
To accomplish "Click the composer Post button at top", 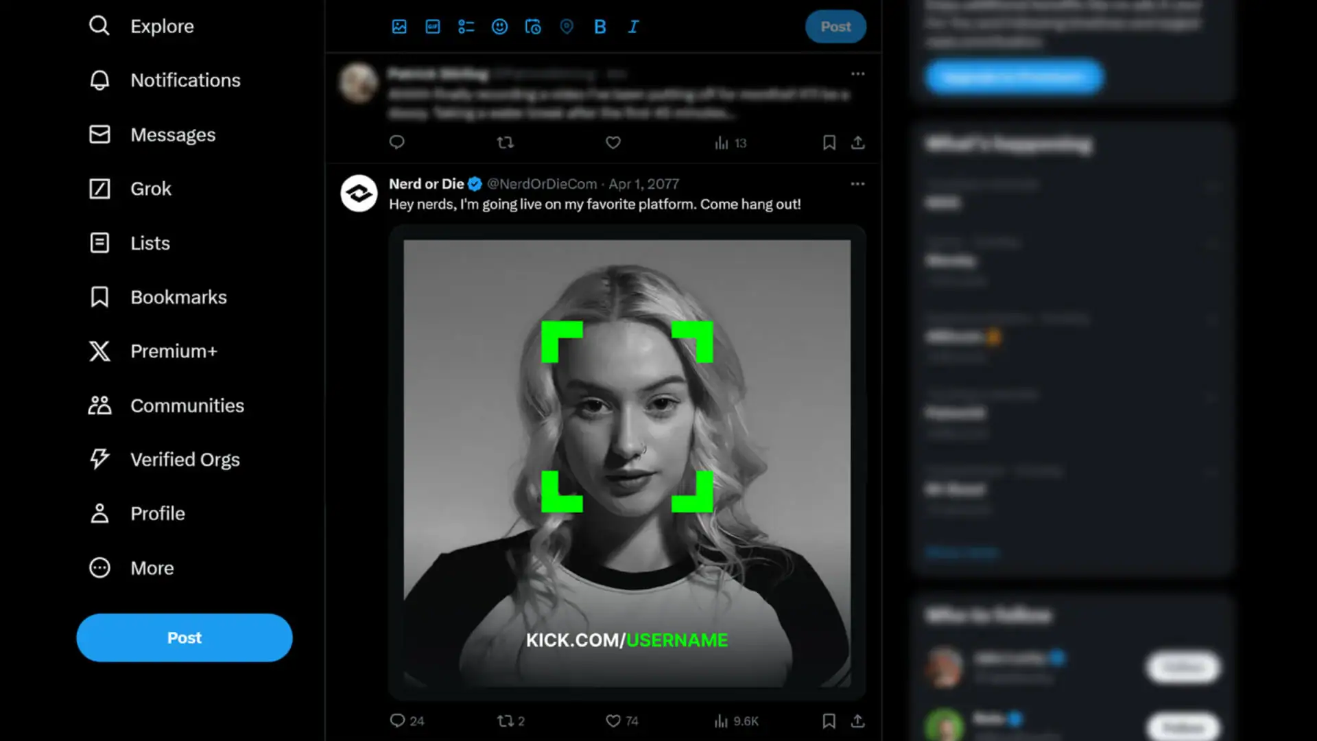I will tap(835, 27).
